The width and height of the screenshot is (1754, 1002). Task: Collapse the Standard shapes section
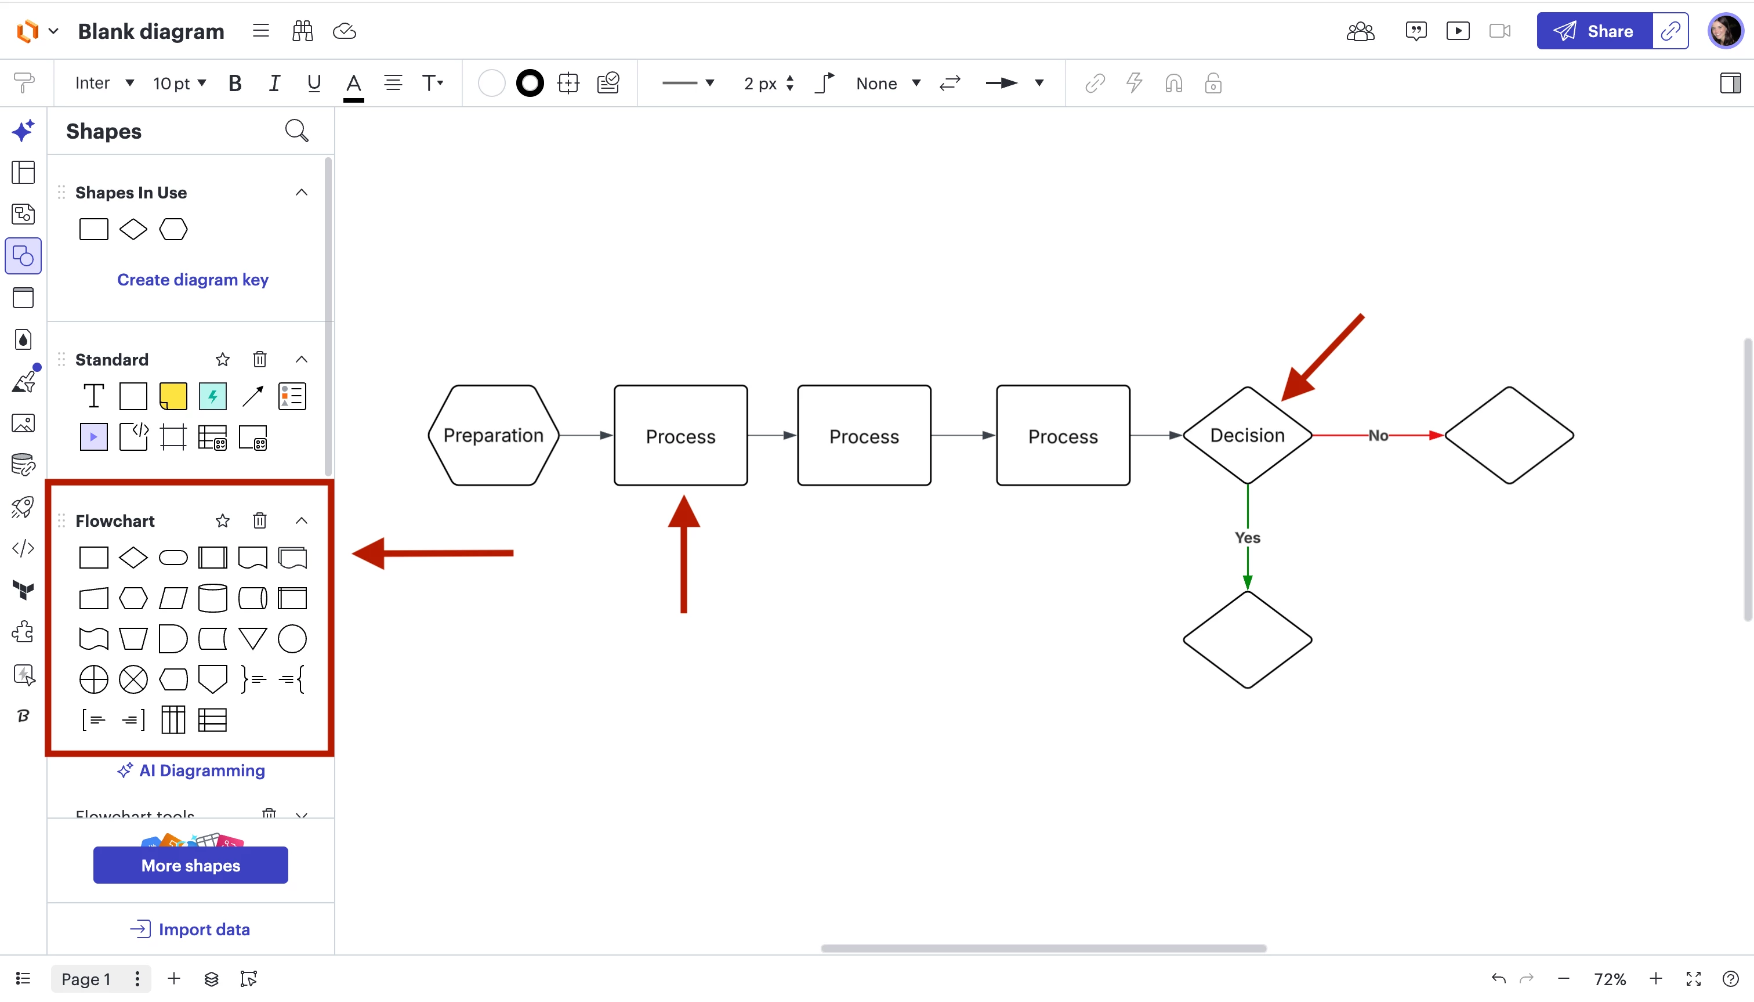pyautogui.click(x=301, y=359)
